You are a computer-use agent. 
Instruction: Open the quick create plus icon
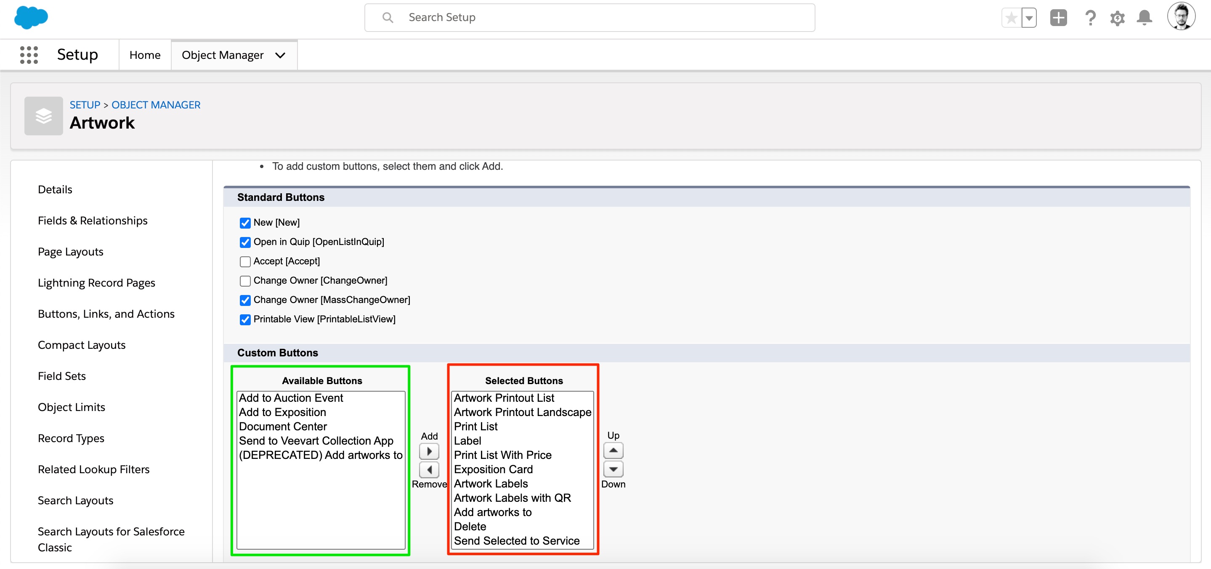click(1058, 17)
